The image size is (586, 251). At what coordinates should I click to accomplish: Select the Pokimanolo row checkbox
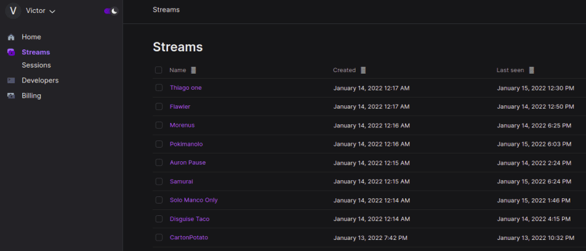pos(159,144)
